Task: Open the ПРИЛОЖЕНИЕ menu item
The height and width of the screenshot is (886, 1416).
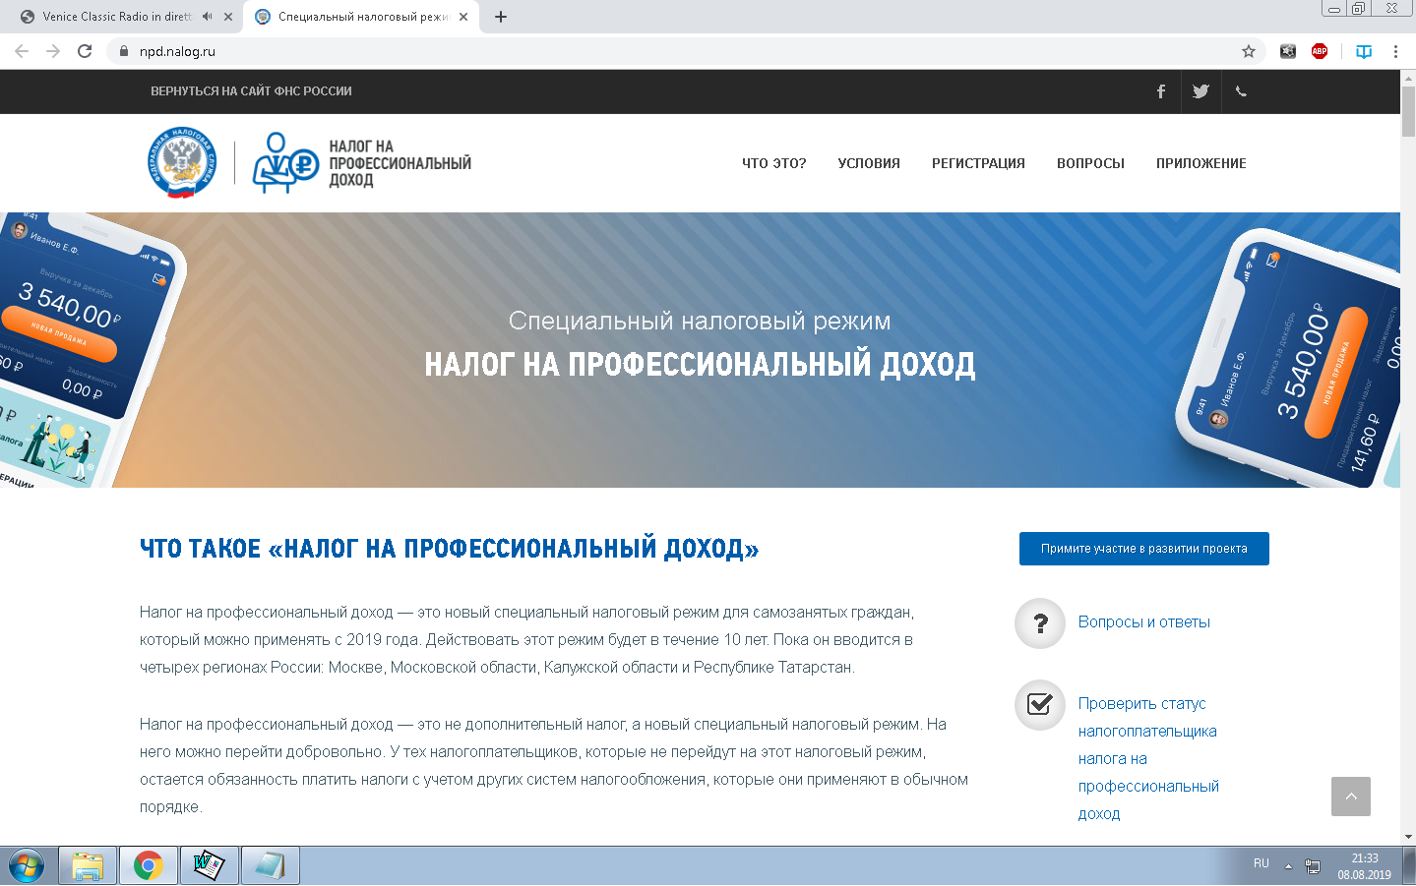Action: pyautogui.click(x=1201, y=163)
